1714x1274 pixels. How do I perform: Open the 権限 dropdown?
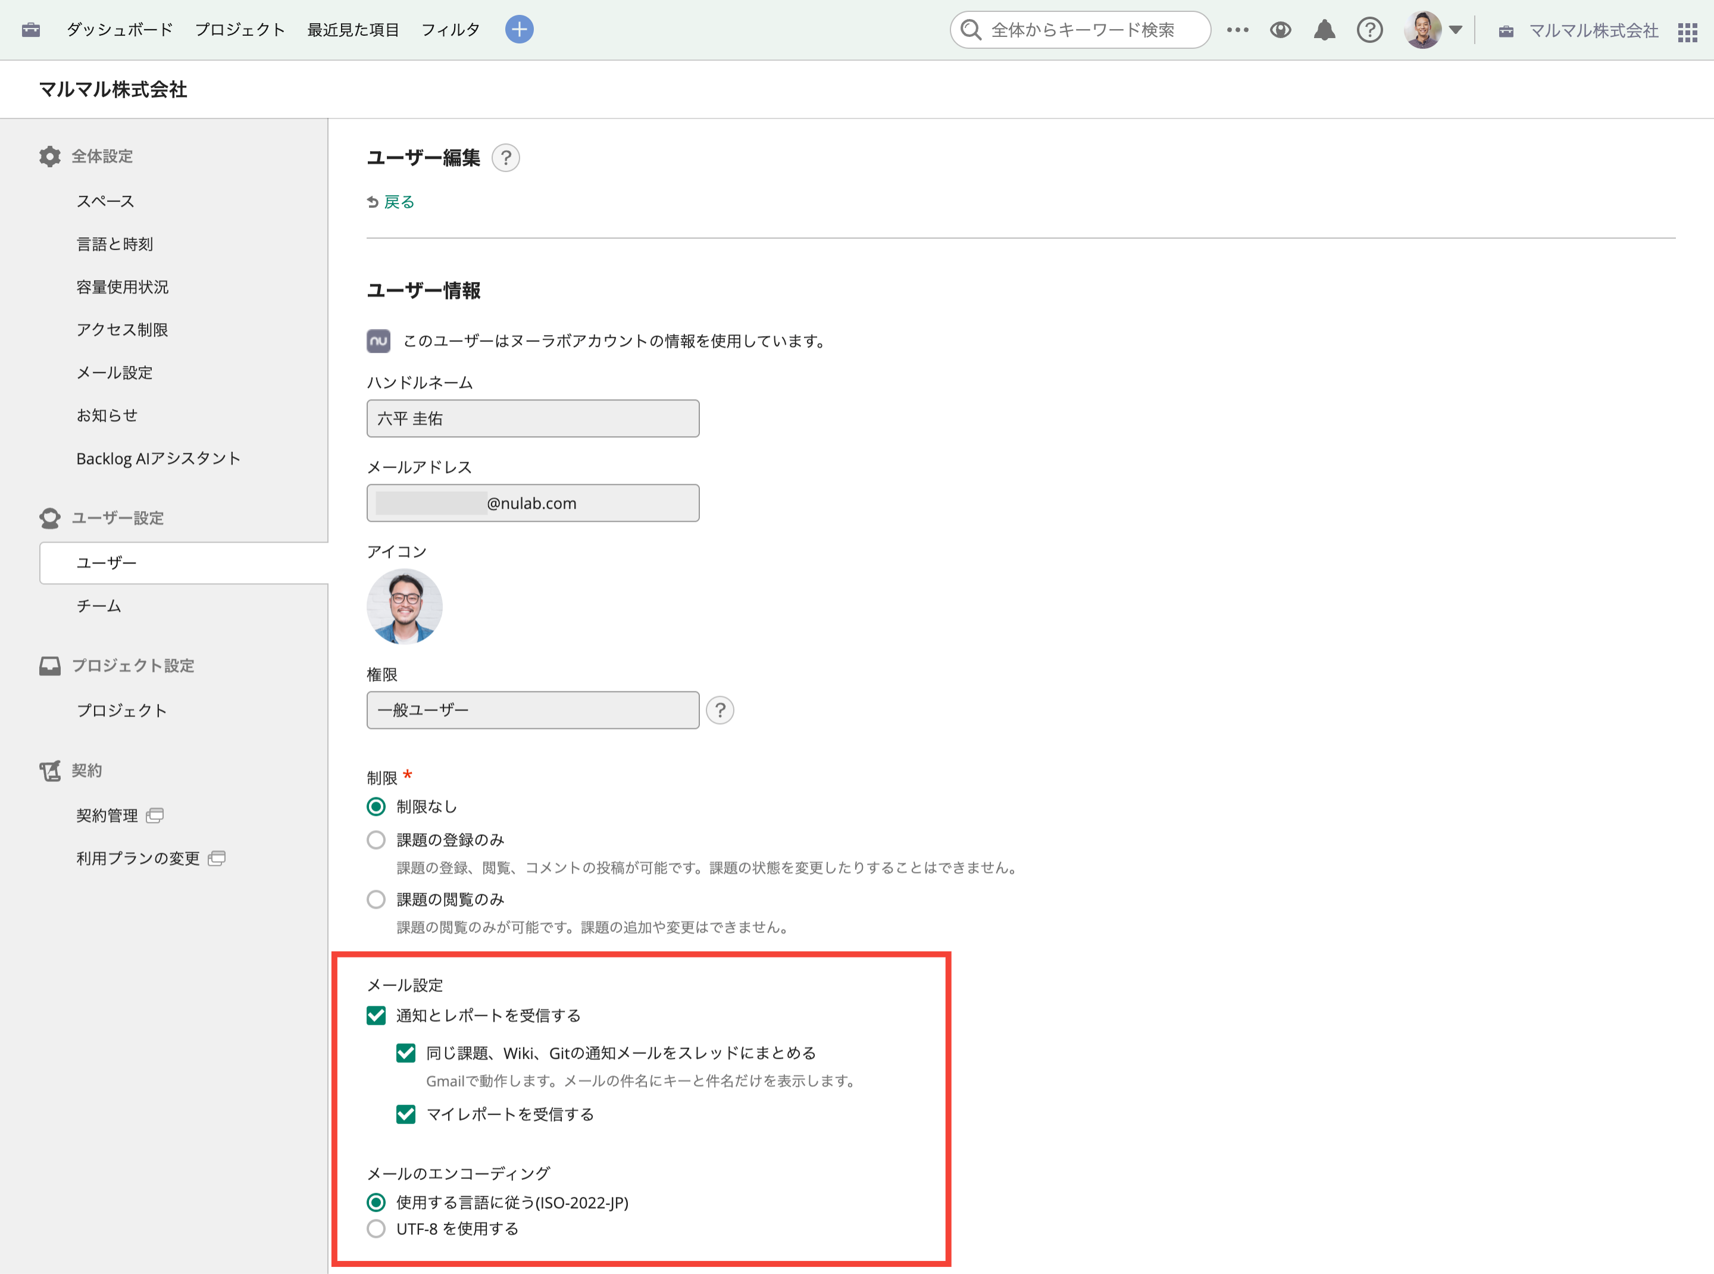(533, 710)
